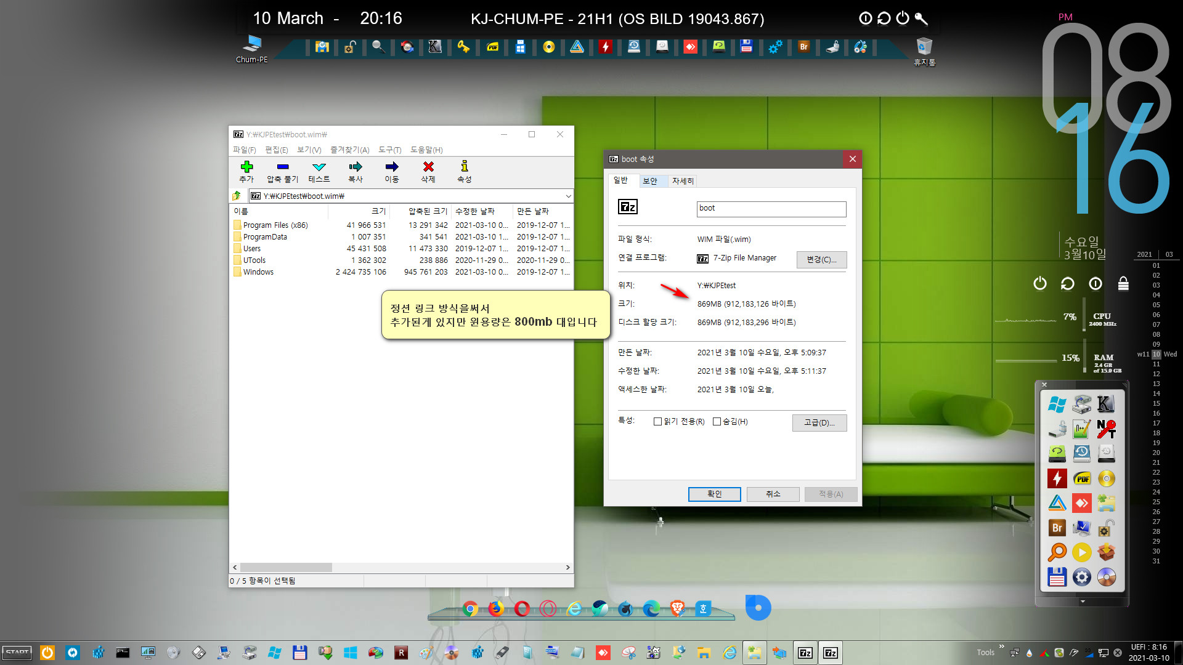Click the Move (이동) toolbar icon

392,167
